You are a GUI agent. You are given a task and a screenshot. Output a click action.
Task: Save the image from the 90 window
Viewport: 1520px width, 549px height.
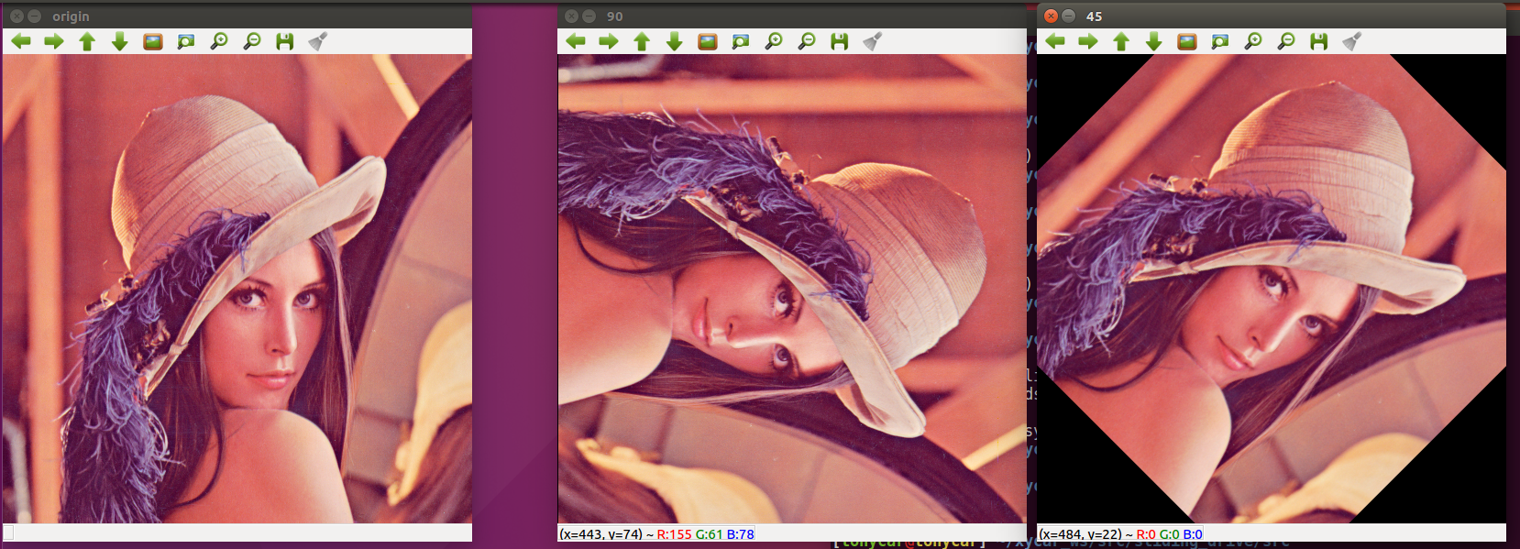tap(840, 41)
